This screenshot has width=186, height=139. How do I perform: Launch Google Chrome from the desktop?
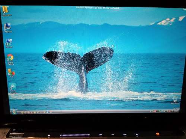[10, 59]
